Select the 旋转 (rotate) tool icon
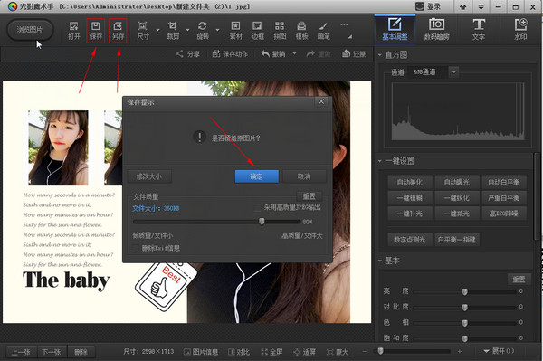This screenshot has height=361, width=543. coord(202,31)
